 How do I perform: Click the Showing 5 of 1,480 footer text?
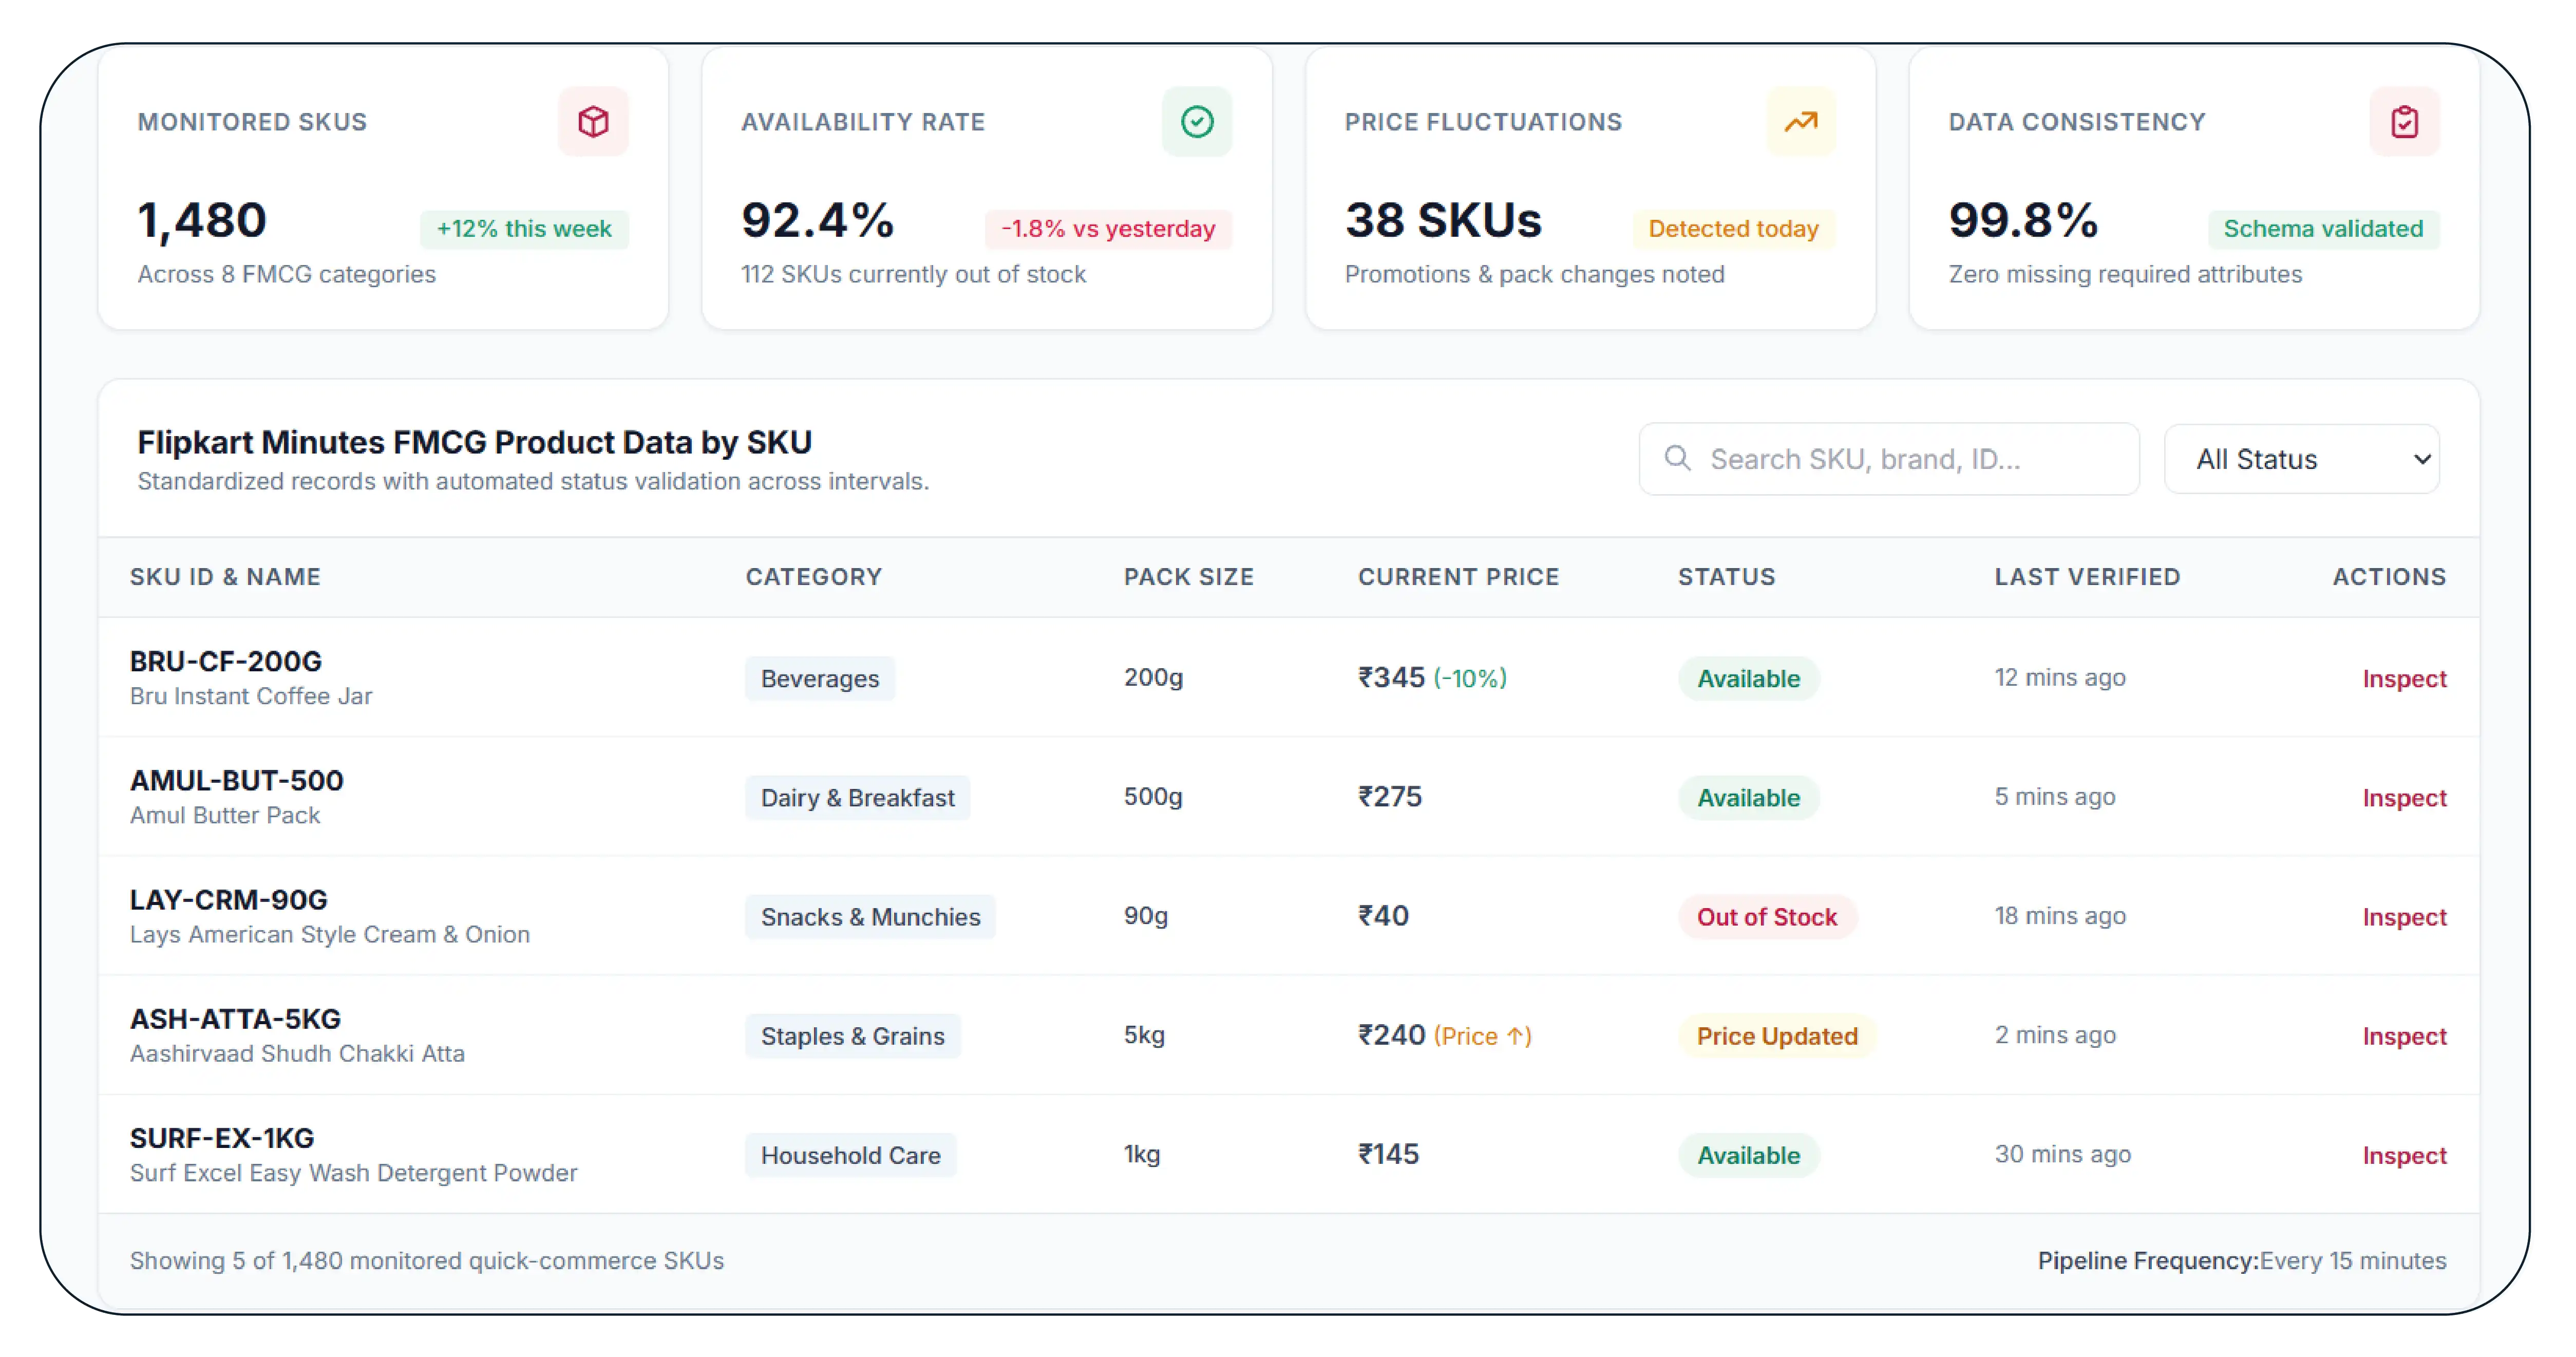click(x=427, y=1260)
